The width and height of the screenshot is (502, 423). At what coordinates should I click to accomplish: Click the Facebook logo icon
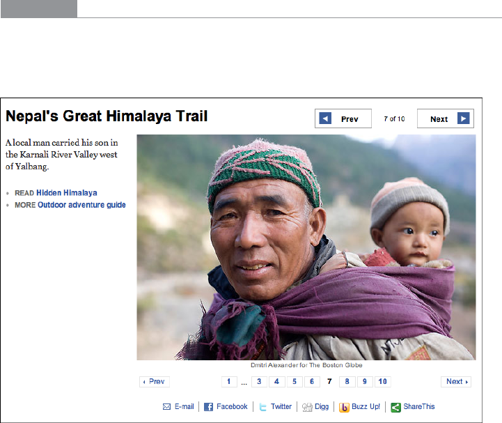208,407
